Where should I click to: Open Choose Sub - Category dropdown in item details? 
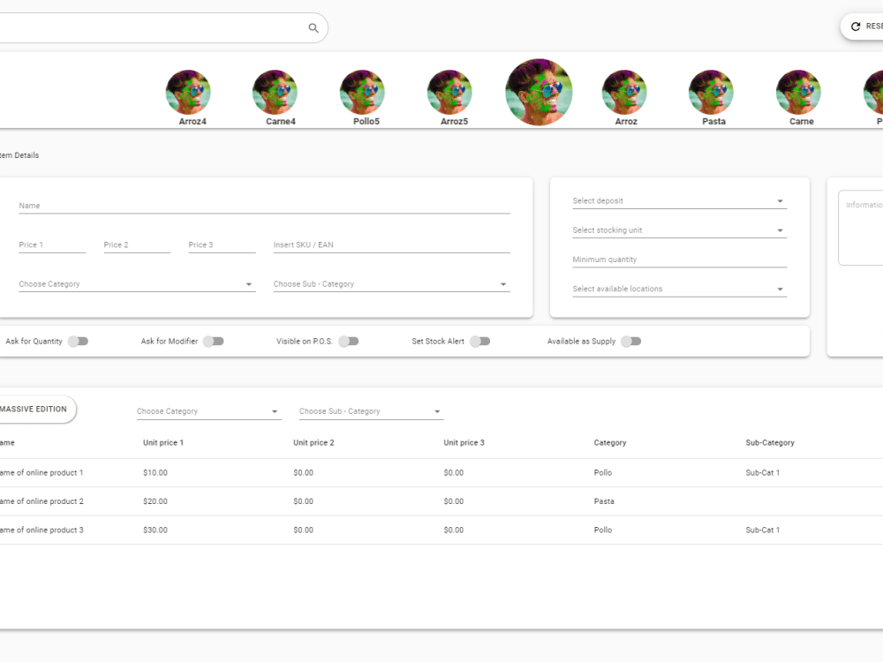[x=391, y=284]
